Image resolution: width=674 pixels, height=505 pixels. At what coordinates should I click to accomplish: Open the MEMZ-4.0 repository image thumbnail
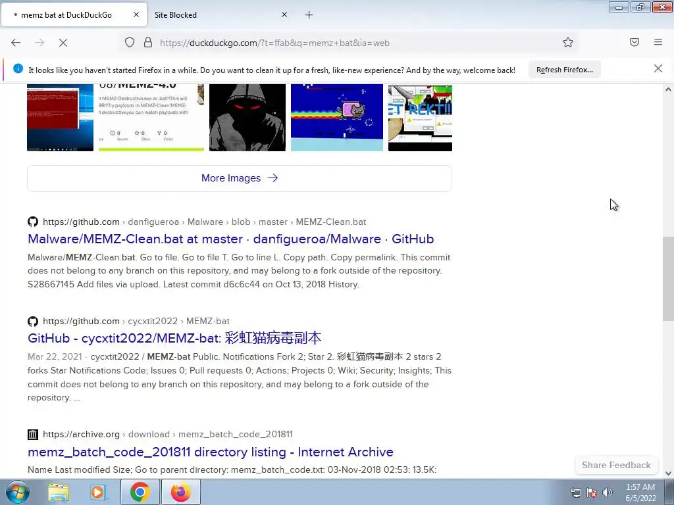(x=151, y=118)
